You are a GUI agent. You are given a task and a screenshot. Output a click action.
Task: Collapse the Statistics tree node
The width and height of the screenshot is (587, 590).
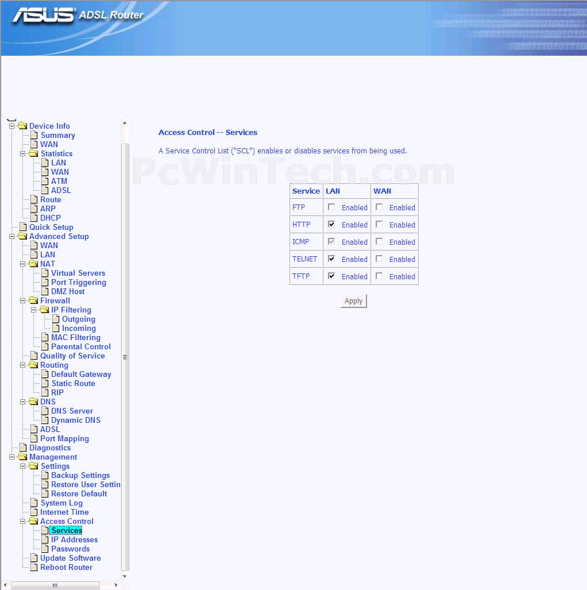pos(22,153)
